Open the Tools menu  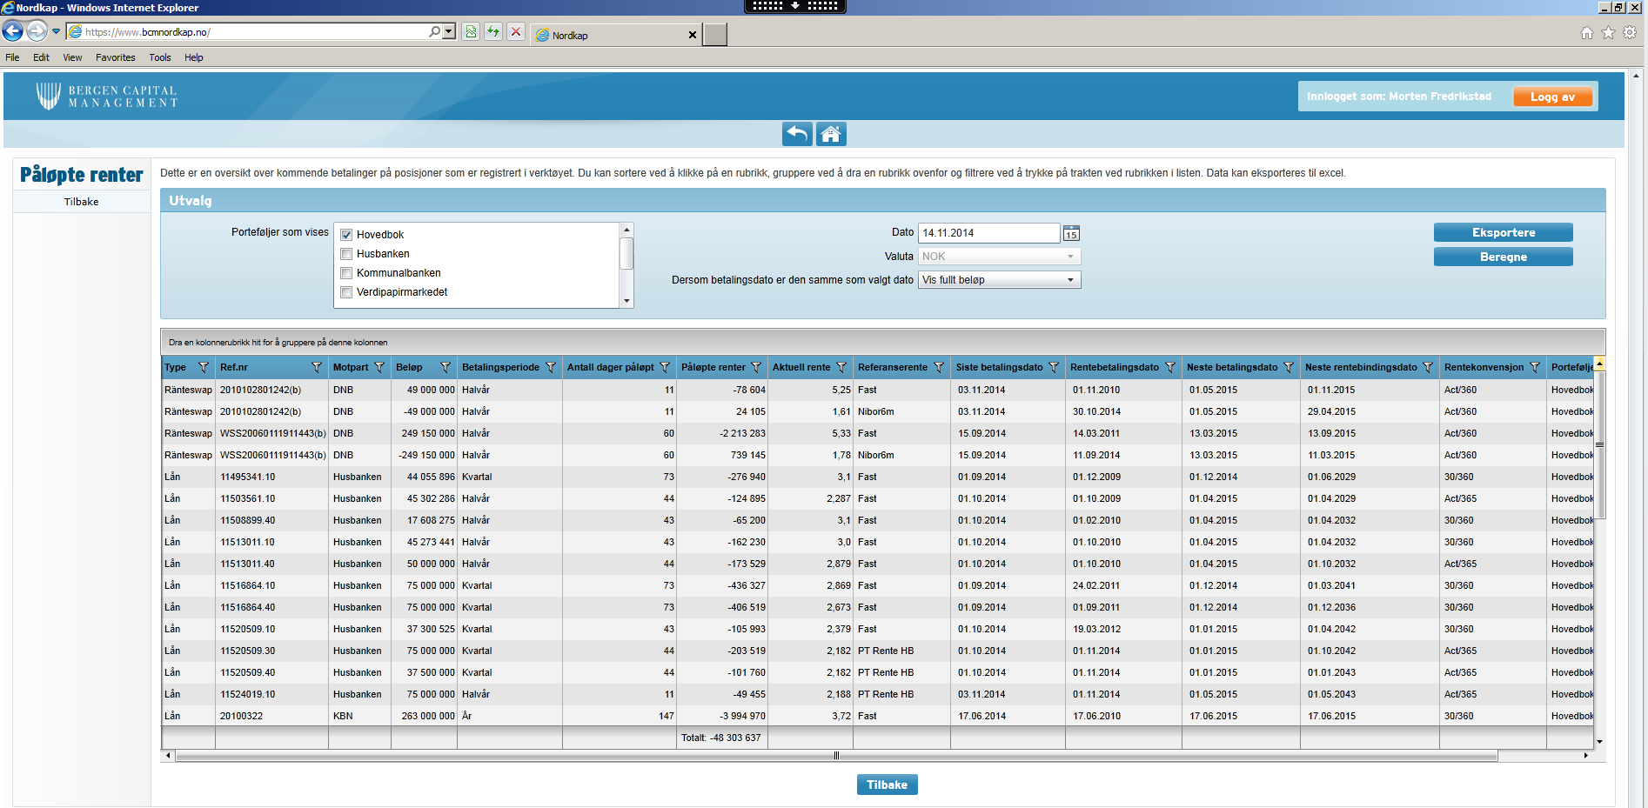[x=160, y=57]
